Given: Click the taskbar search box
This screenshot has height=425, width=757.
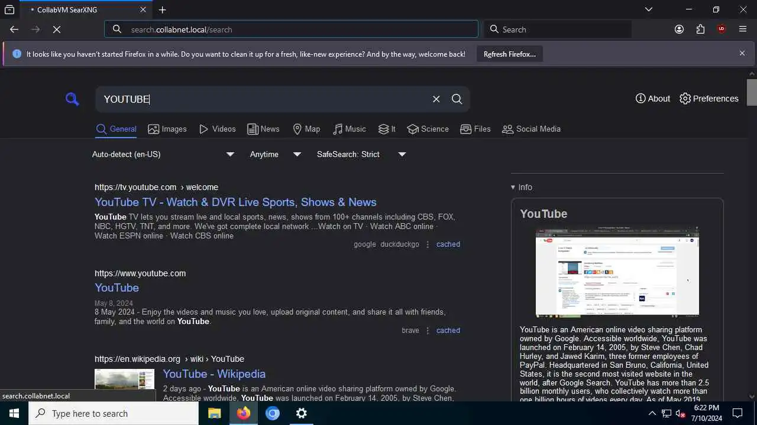Looking at the screenshot, I should click(114, 413).
